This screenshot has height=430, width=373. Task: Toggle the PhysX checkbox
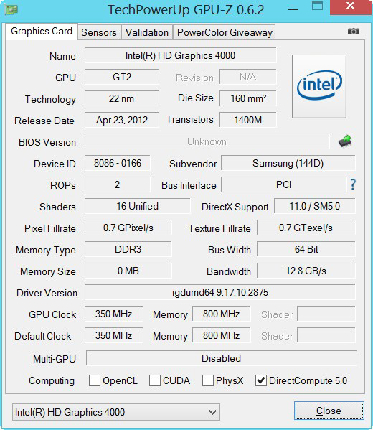pos(208,380)
